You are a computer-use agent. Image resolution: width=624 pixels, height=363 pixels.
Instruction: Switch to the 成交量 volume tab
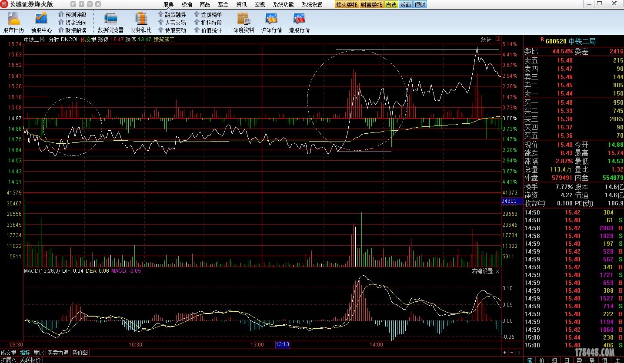point(8,353)
